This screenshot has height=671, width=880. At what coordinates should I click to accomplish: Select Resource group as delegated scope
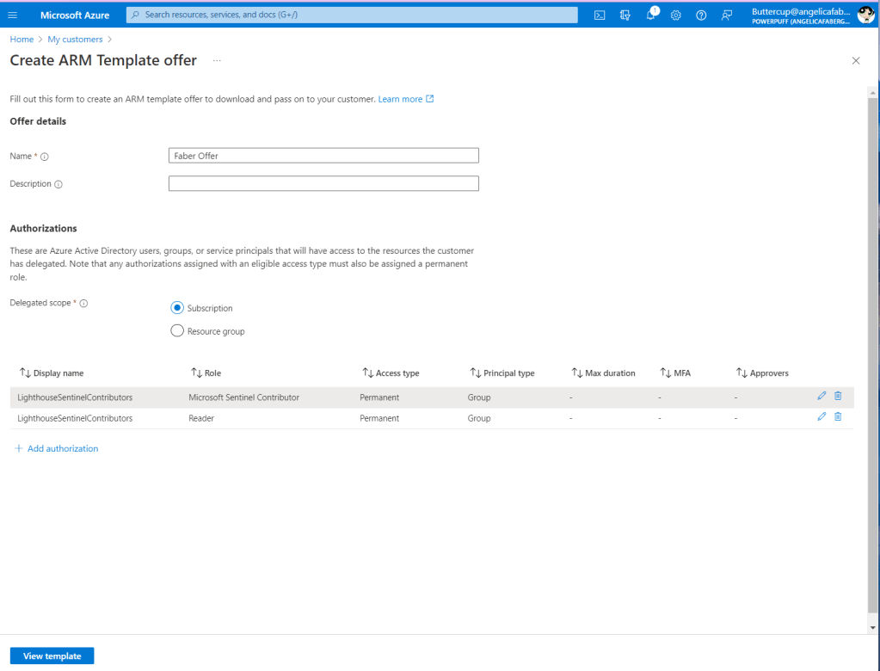[177, 331]
